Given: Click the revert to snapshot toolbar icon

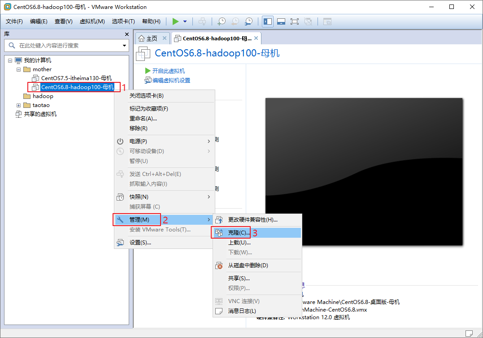Looking at the screenshot, I should click(235, 21).
